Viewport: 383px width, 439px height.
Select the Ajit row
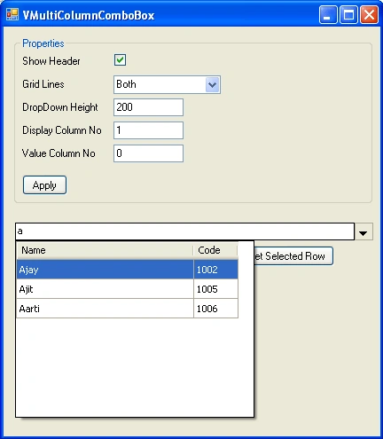click(x=128, y=289)
